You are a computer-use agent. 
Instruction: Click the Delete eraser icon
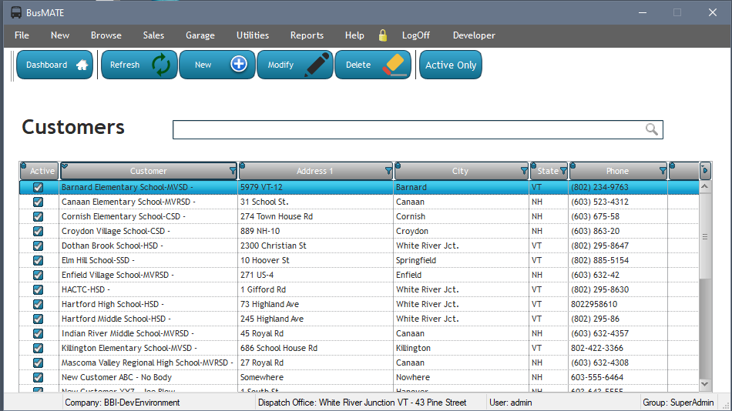[395, 65]
